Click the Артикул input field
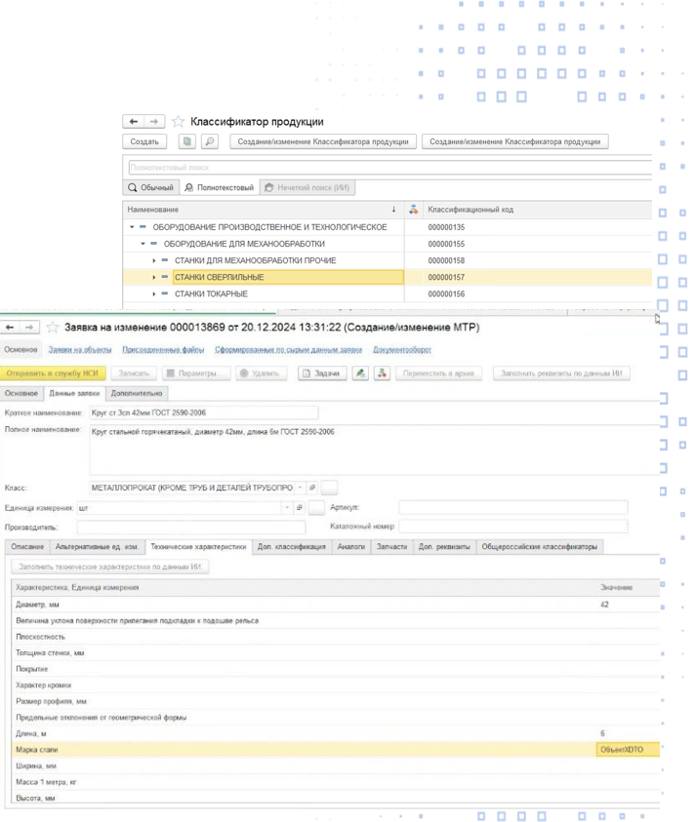The image size is (695, 822). 512,507
